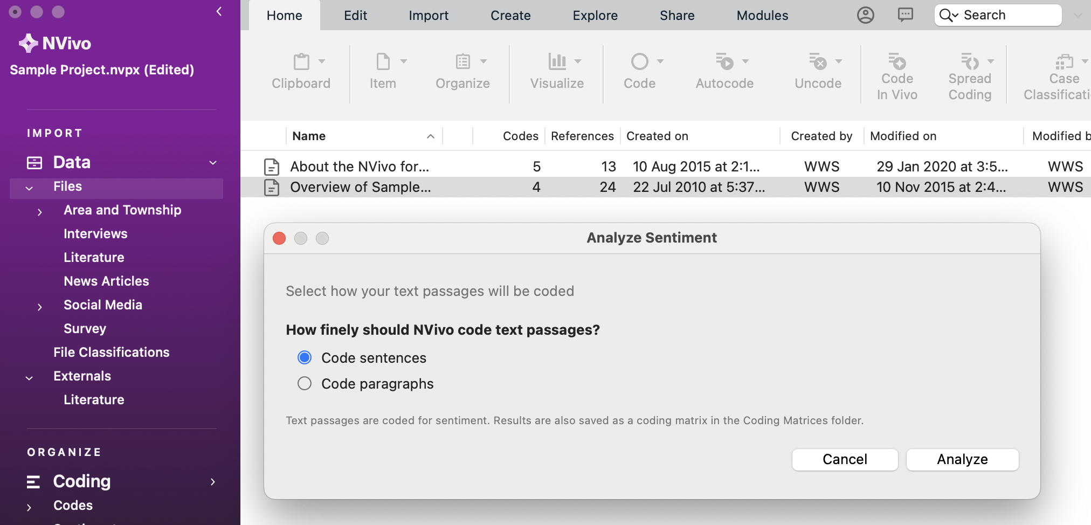Select the Autocode tool icon
Viewport: 1091px width, 525px height.
(x=724, y=62)
